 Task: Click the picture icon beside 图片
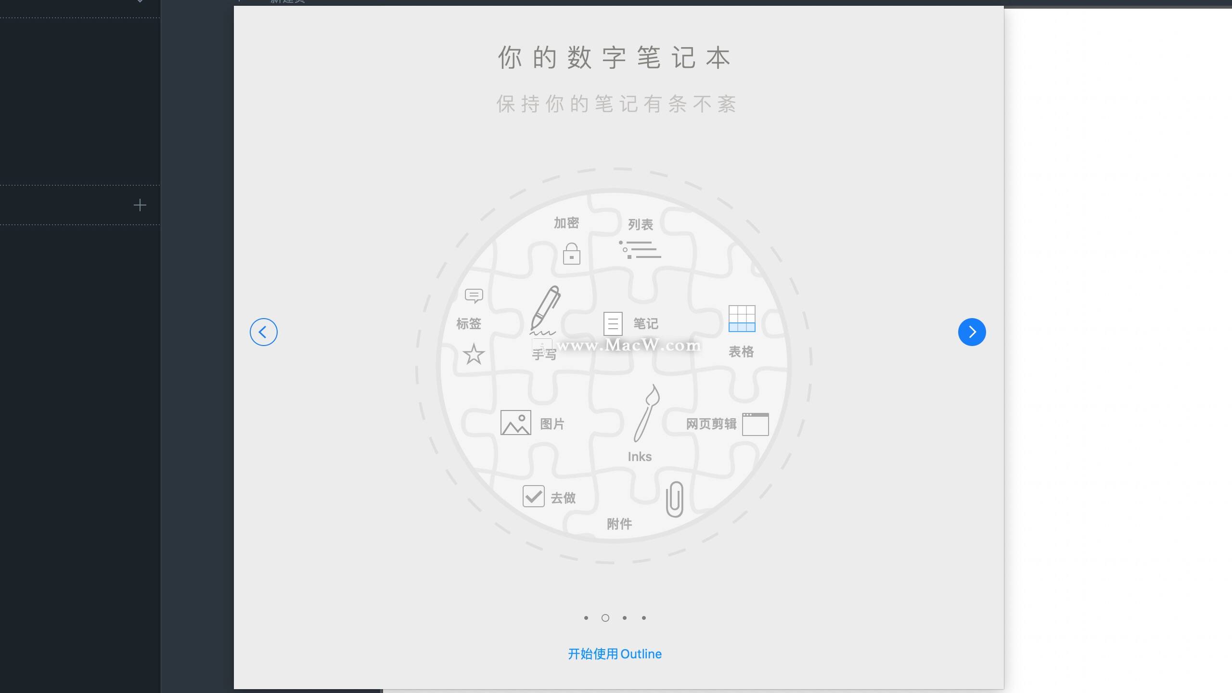coord(515,423)
